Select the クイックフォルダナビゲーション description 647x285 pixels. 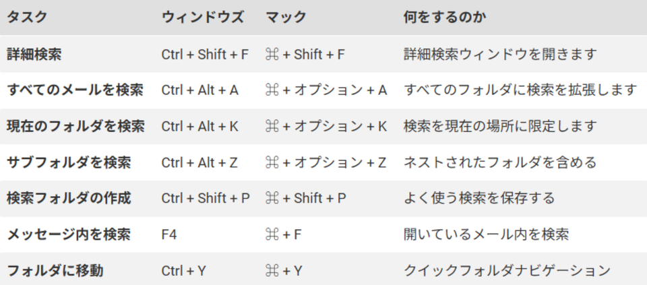coord(507,271)
